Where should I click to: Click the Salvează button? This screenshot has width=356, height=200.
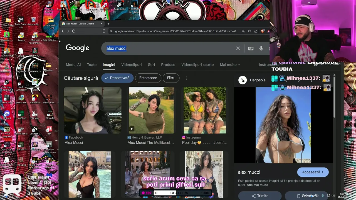(307, 196)
